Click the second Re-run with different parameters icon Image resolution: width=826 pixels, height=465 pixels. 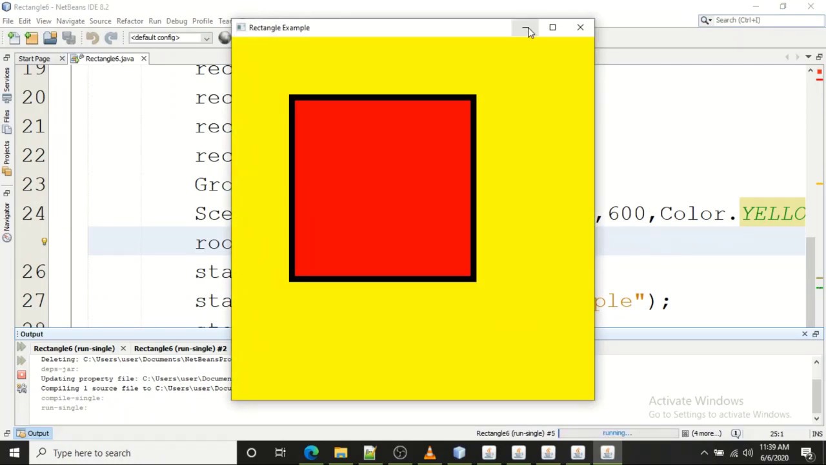click(x=21, y=361)
